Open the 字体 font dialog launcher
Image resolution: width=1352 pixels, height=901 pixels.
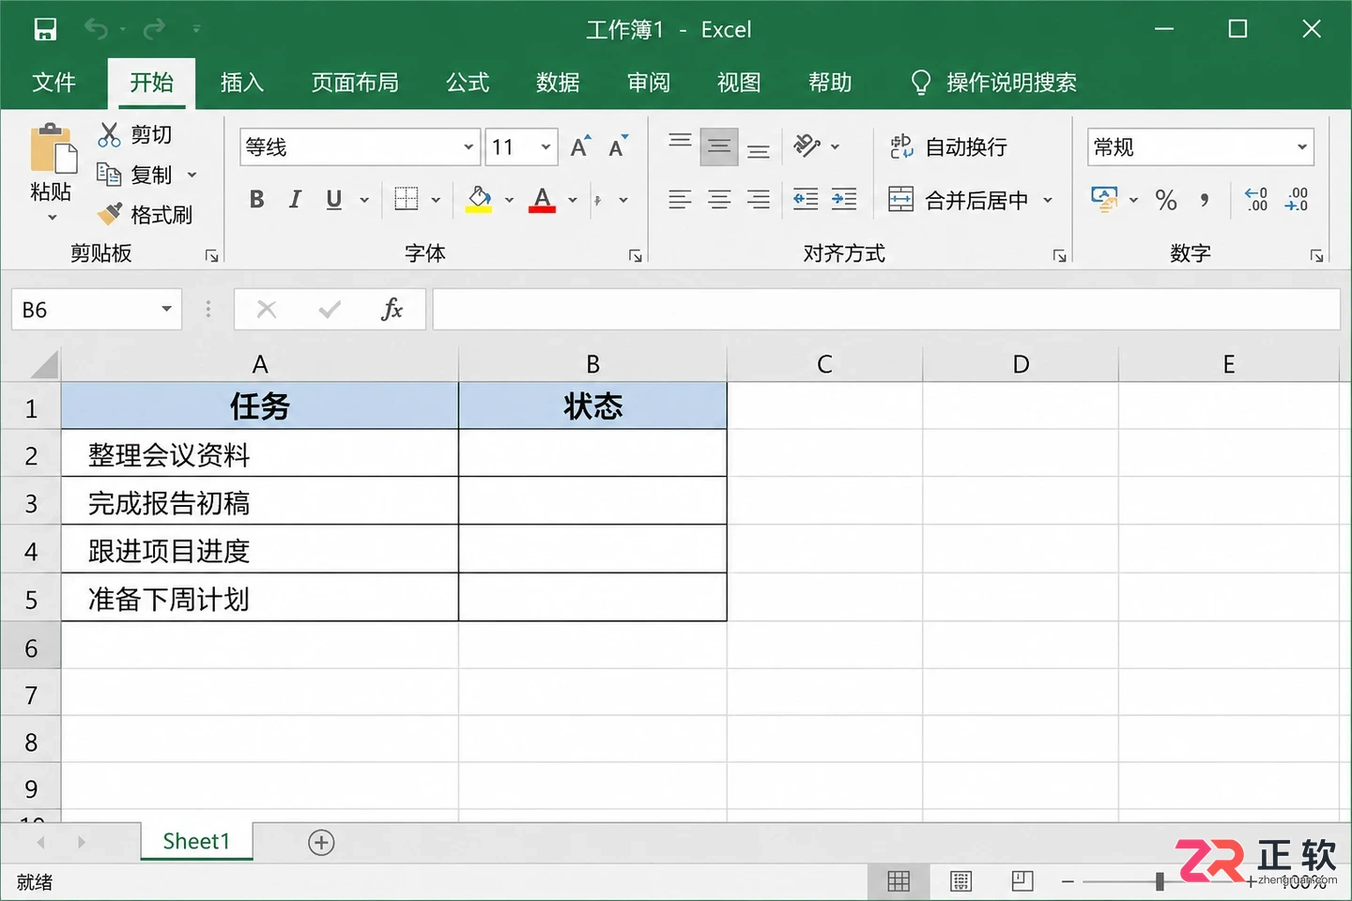pos(636,255)
